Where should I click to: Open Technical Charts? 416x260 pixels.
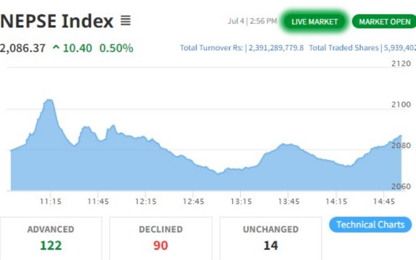click(x=370, y=225)
